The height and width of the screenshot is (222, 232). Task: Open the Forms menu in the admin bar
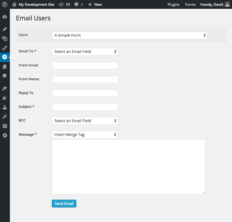tap(190, 4)
